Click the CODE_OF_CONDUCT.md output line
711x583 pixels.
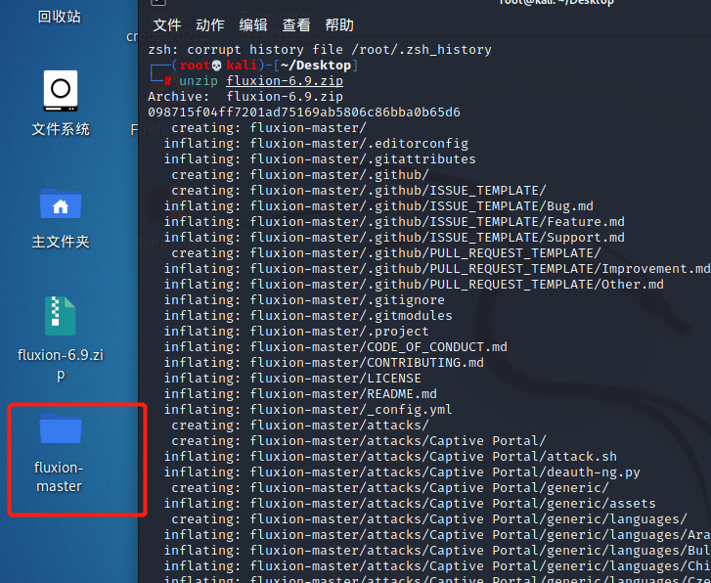[x=335, y=347]
